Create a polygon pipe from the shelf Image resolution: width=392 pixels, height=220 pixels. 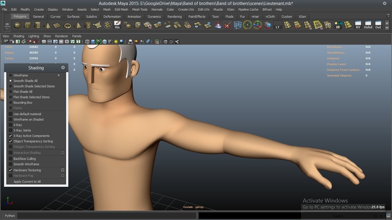(x=88, y=25)
